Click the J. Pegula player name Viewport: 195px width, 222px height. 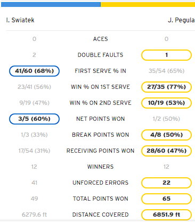(181, 20)
